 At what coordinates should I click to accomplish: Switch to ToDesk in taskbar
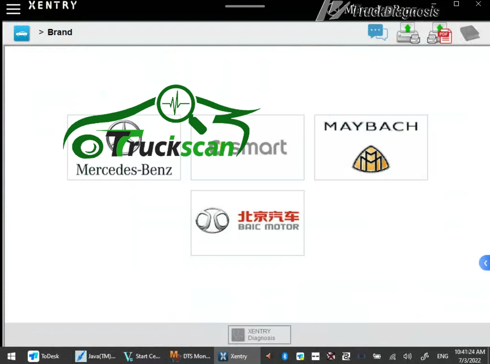(44, 356)
